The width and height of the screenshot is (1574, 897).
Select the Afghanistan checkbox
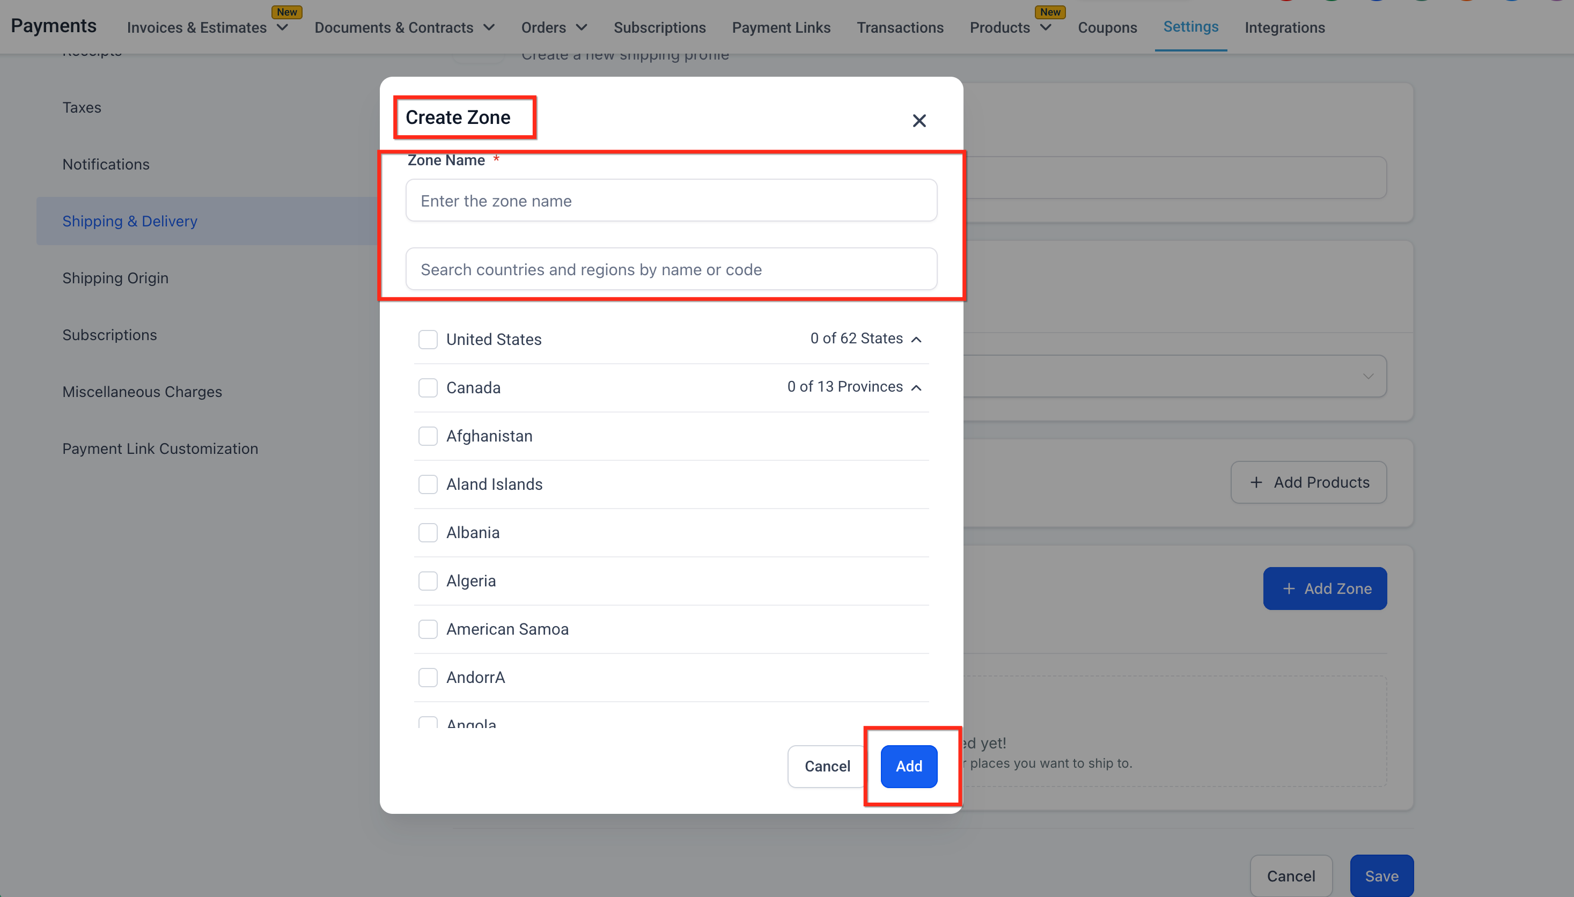click(x=428, y=436)
